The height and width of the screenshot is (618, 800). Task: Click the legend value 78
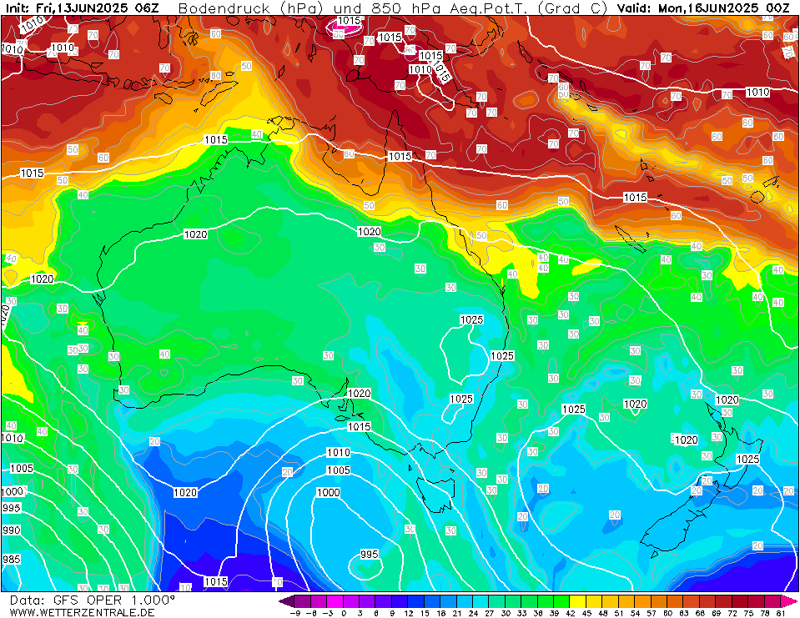pos(765,613)
